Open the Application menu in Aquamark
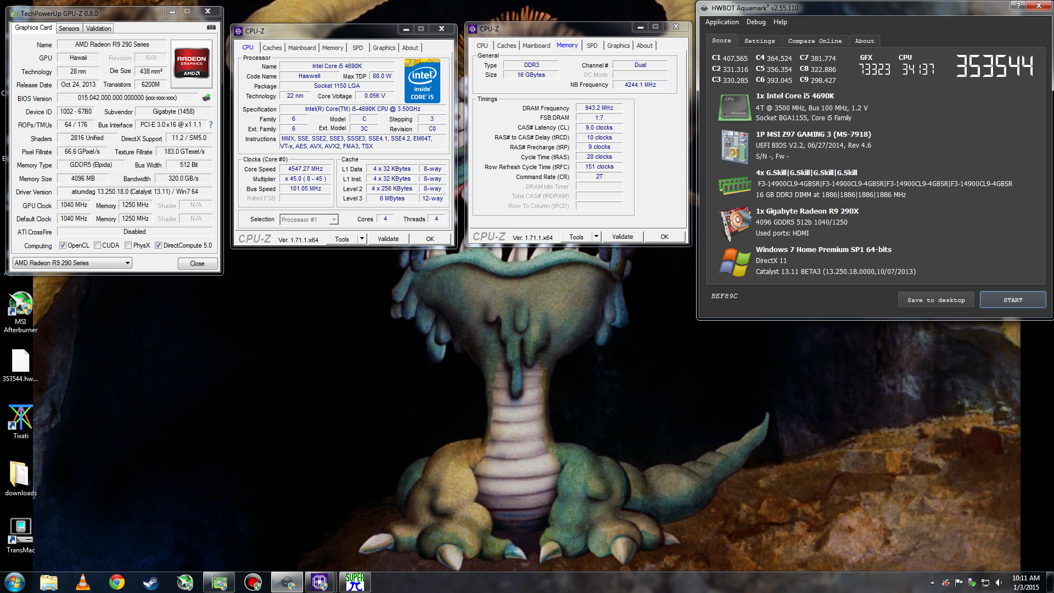The width and height of the screenshot is (1054, 593). tap(722, 22)
